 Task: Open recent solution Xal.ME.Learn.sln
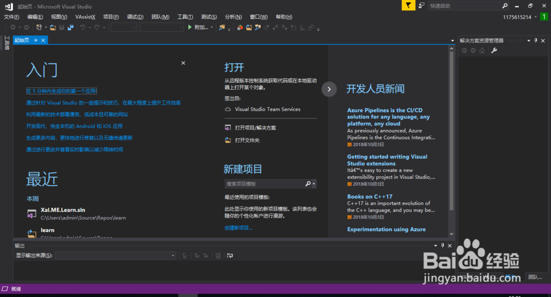(x=63, y=210)
